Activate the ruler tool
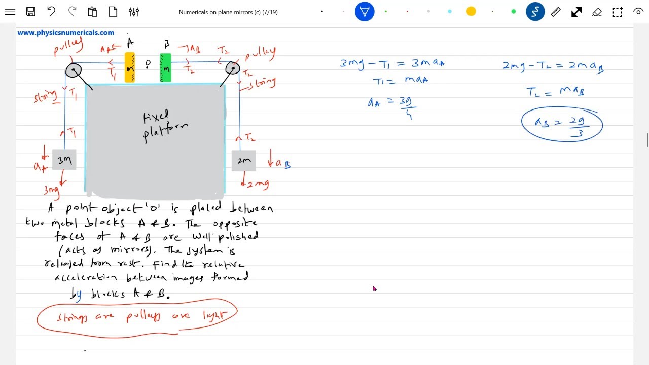Screen dimensions: 649x365 click(556, 12)
